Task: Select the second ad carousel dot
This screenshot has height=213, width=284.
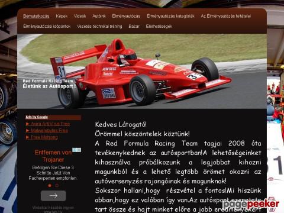Action: click(57, 185)
